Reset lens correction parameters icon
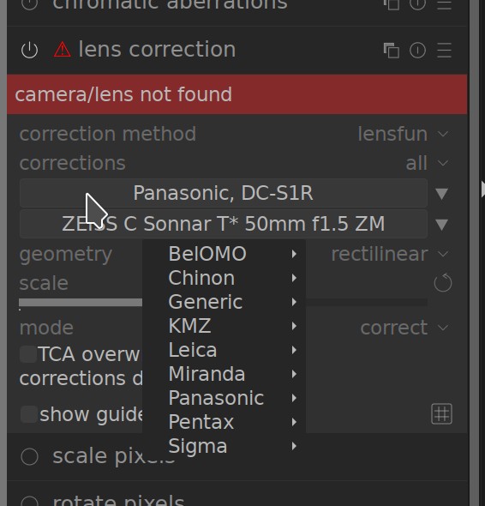Viewport: 485px width, 506px height. (417, 51)
